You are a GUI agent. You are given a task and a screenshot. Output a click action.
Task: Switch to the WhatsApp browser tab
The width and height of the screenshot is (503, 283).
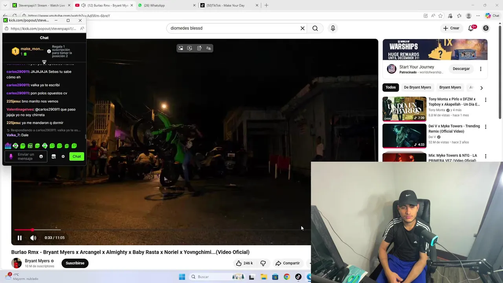coord(166,6)
